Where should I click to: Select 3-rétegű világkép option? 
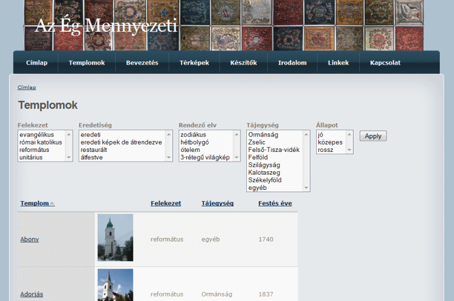coord(206,157)
